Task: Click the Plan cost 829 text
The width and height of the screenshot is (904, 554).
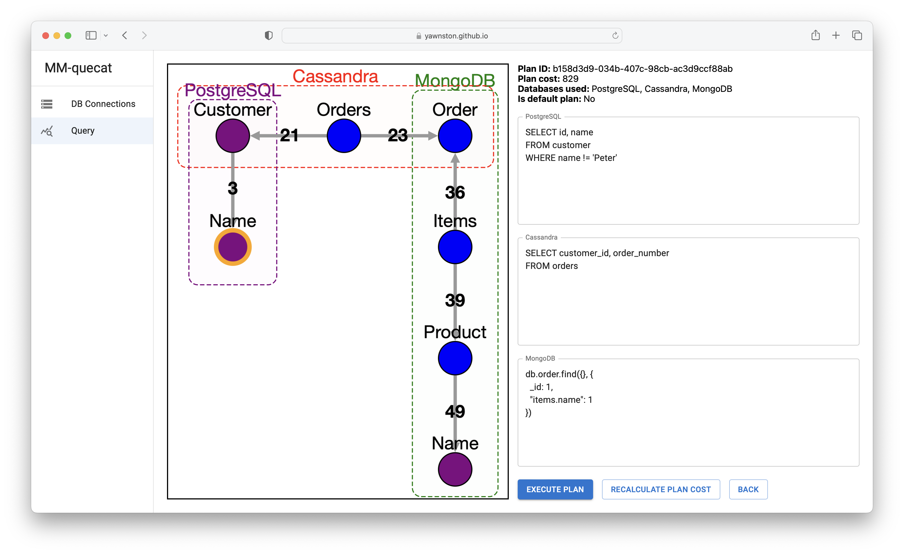Action: click(x=548, y=79)
